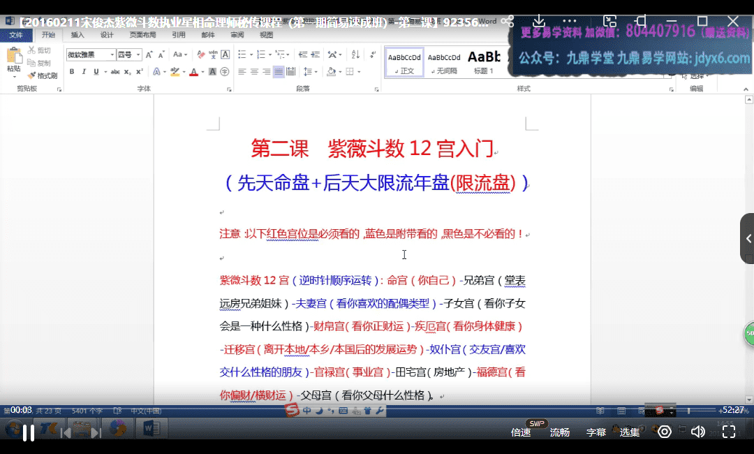Enter fullscreen video mode
This screenshot has width=754, height=454.
[728, 432]
